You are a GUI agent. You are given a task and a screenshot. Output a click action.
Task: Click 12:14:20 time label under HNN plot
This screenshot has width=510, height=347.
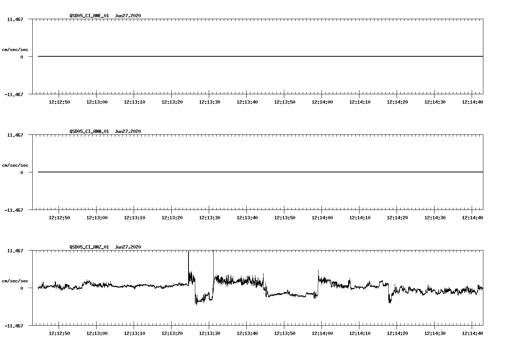click(397, 218)
